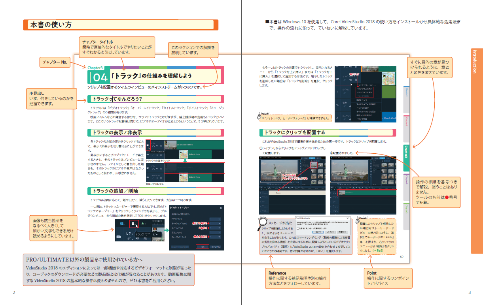Click キャンセル in the Track Manager dialog

coord(215,247)
